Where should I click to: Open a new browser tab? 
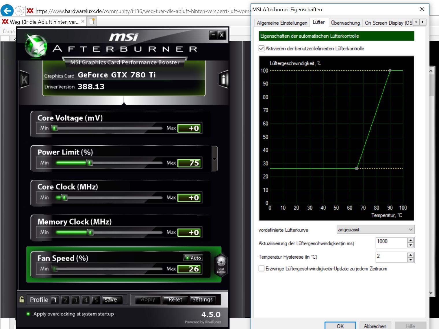(92, 21)
